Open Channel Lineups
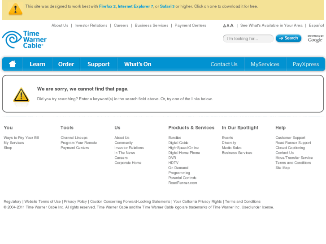 tap(74, 138)
